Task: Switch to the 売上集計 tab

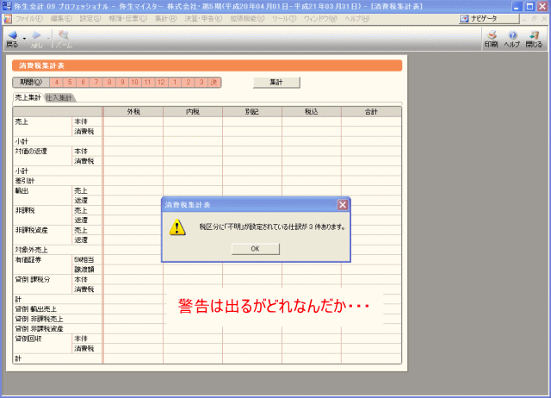Action: [28, 97]
